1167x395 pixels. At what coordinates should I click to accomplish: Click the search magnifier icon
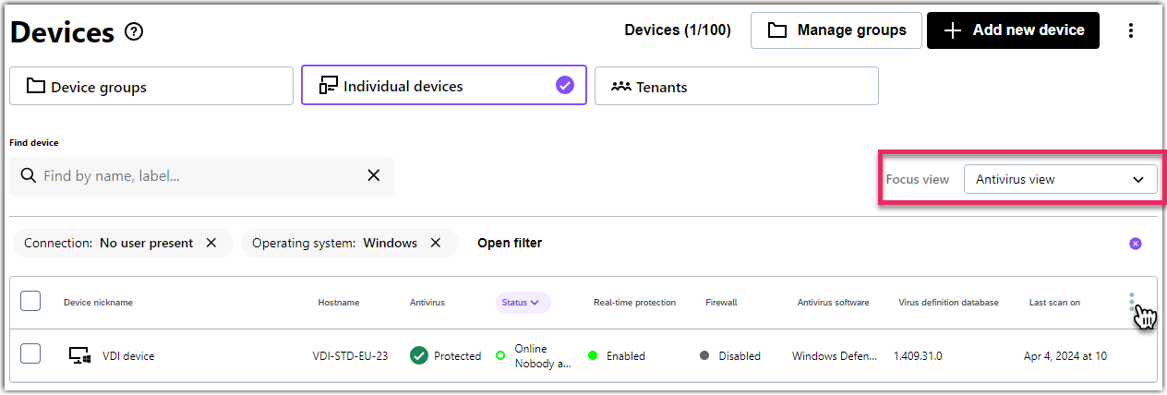point(29,175)
